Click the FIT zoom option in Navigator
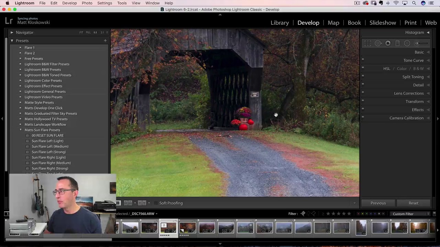 click(81, 32)
